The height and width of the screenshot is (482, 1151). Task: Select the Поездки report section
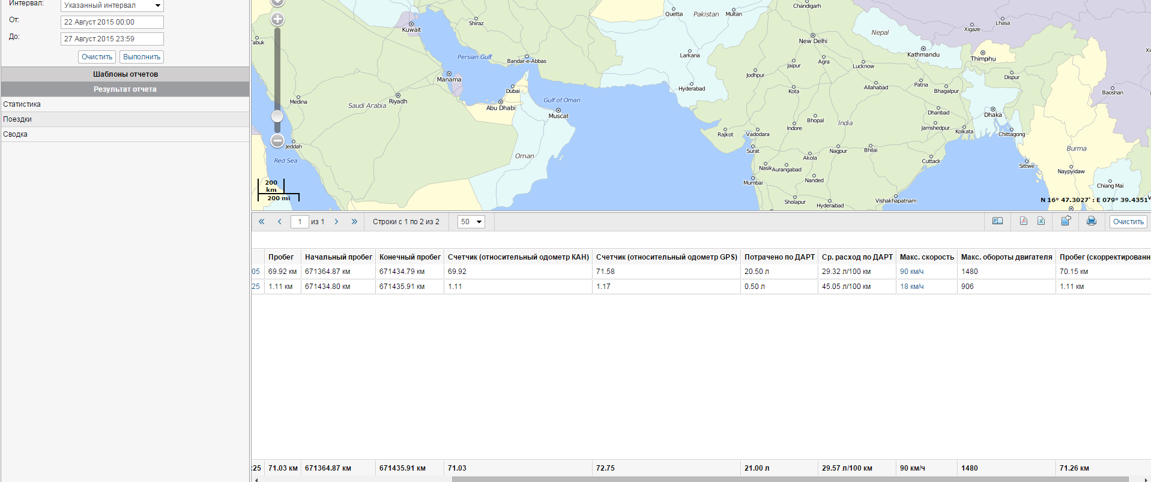click(x=17, y=119)
